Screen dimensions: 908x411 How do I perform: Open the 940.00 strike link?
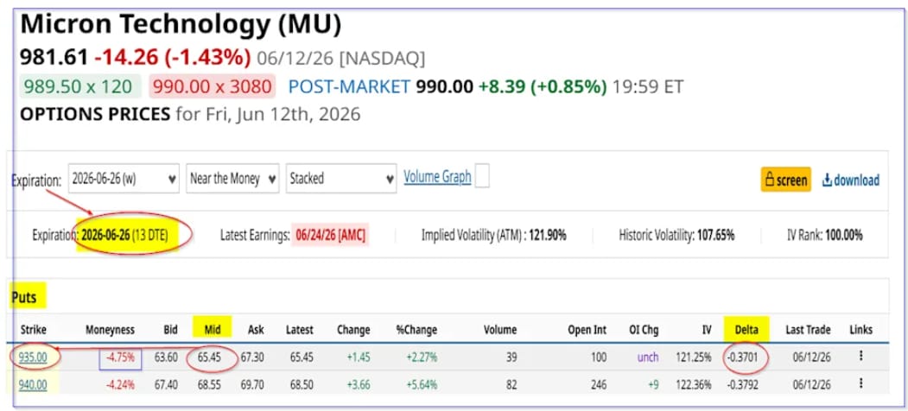point(33,385)
